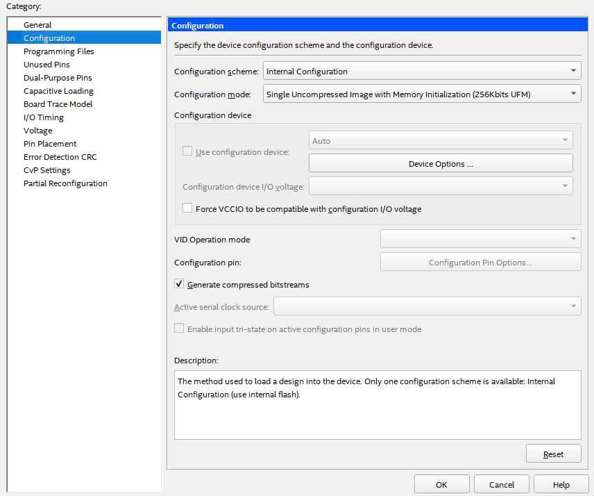Open Board Trace Model settings

coord(58,104)
